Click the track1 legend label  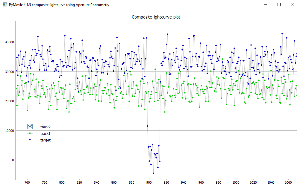coord(46,133)
